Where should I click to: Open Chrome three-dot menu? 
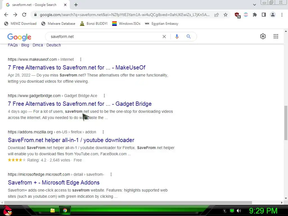(x=282, y=15)
